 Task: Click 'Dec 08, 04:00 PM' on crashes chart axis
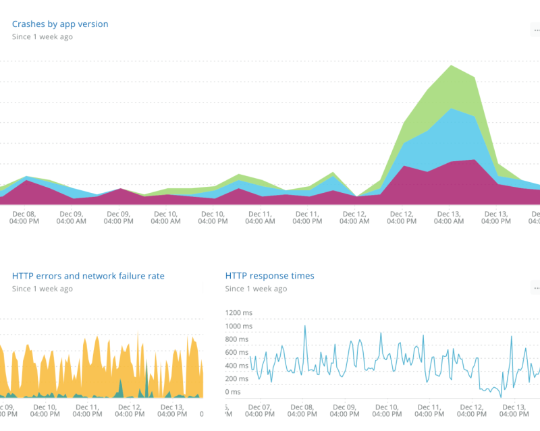pyautogui.click(x=25, y=216)
